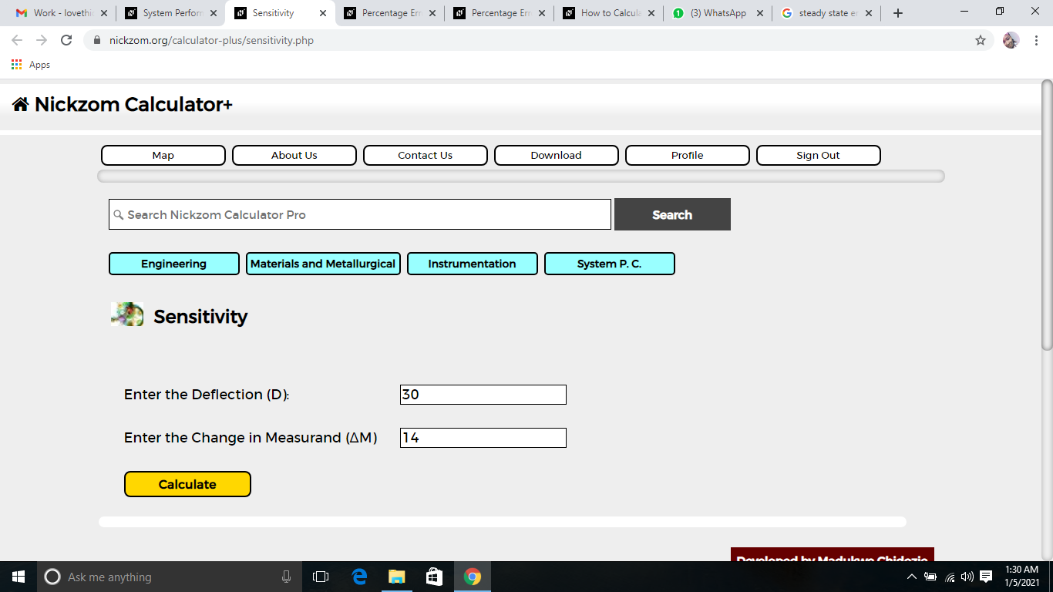Open the About Us page
This screenshot has width=1053, height=592.
click(294, 155)
